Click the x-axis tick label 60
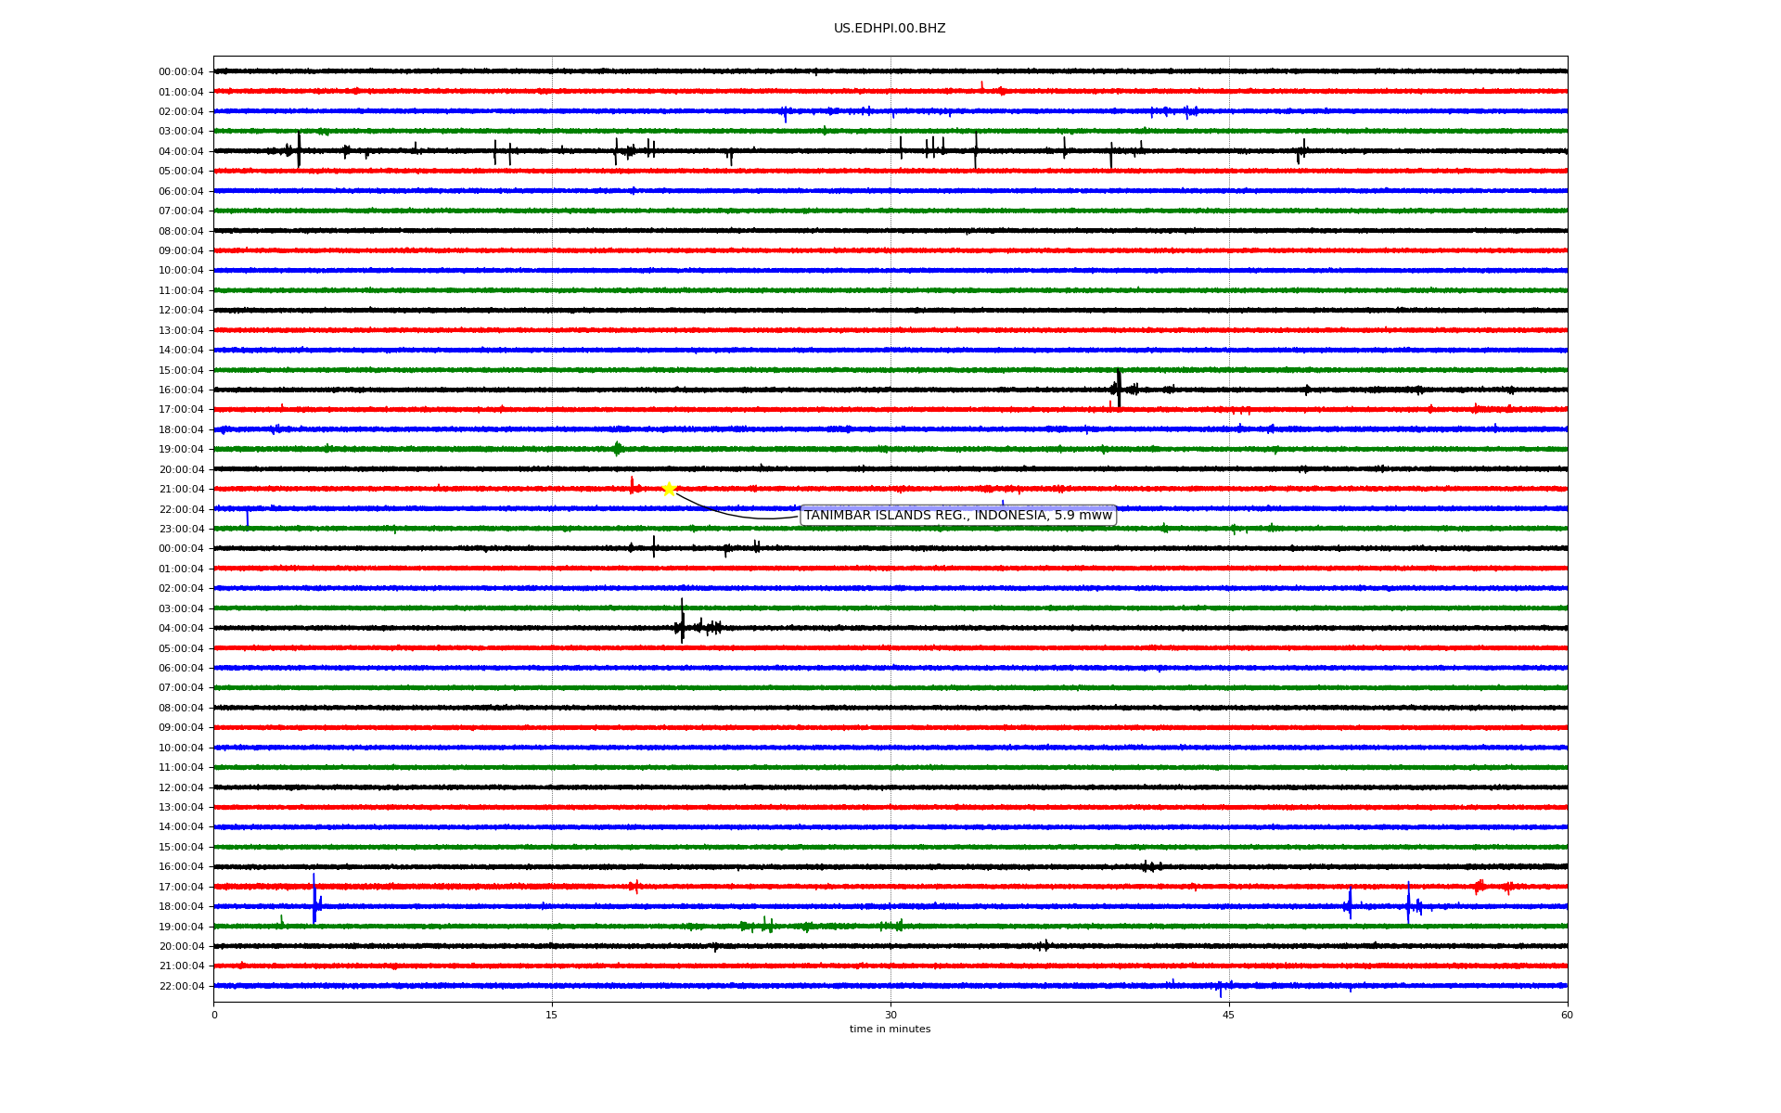Image resolution: width=1781 pixels, height=1113 pixels. click(x=1566, y=1015)
